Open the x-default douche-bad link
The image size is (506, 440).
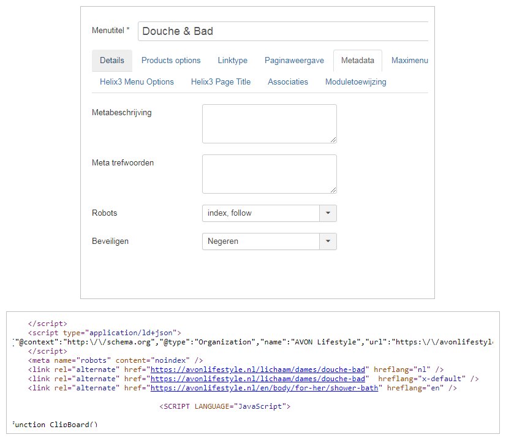tap(257, 379)
